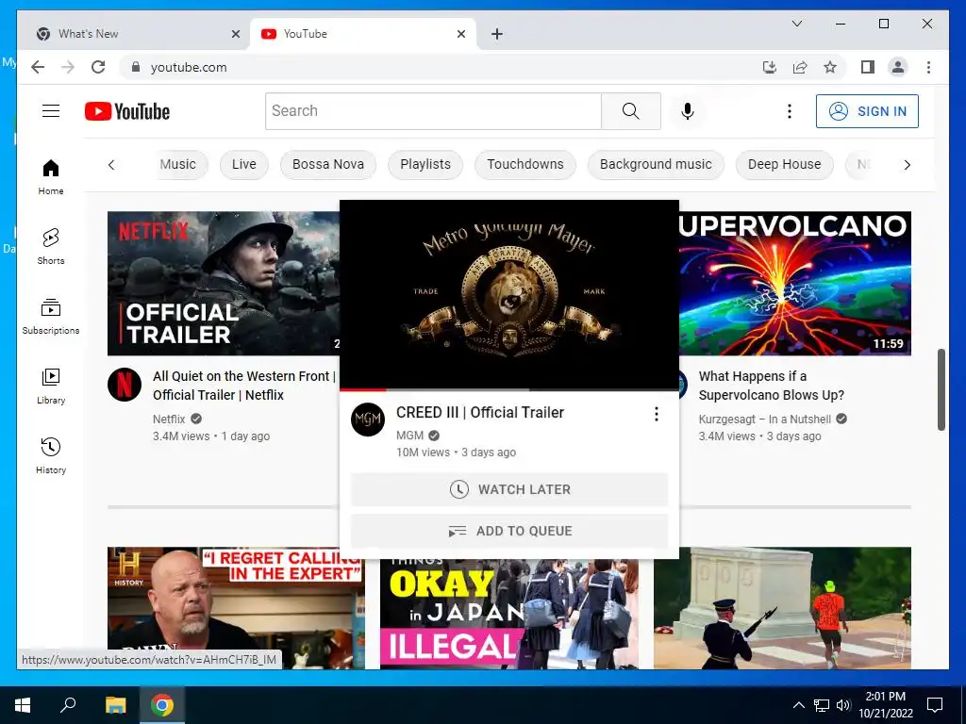Open a new browser tab
This screenshot has height=724, width=966.
click(497, 34)
